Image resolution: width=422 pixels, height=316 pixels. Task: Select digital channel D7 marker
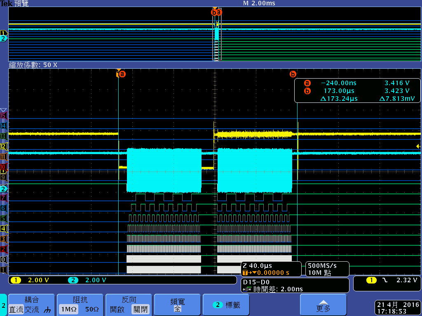pyautogui.click(x=3, y=198)
